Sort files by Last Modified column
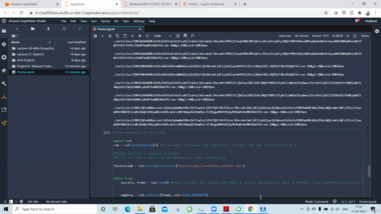 pos(72,42)
